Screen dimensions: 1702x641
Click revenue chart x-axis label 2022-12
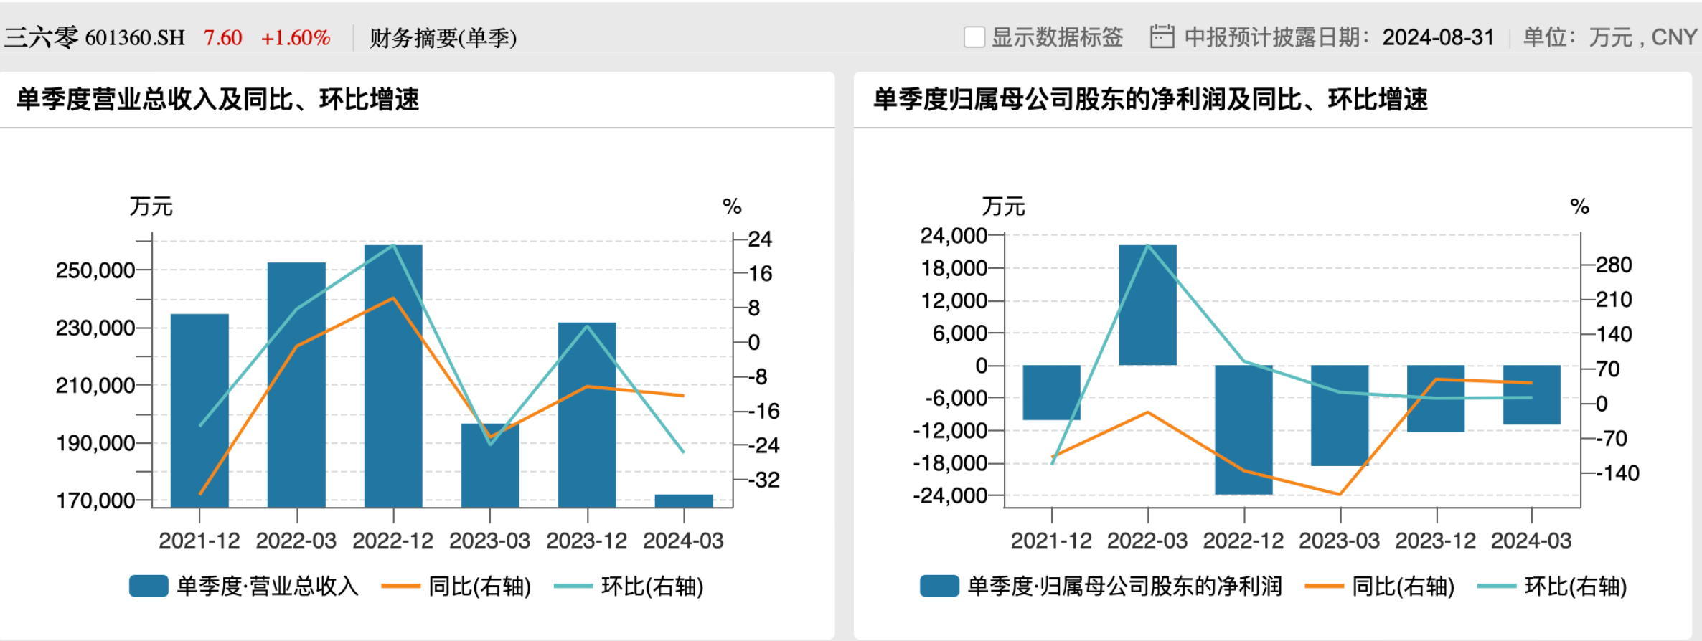(393, 541)
